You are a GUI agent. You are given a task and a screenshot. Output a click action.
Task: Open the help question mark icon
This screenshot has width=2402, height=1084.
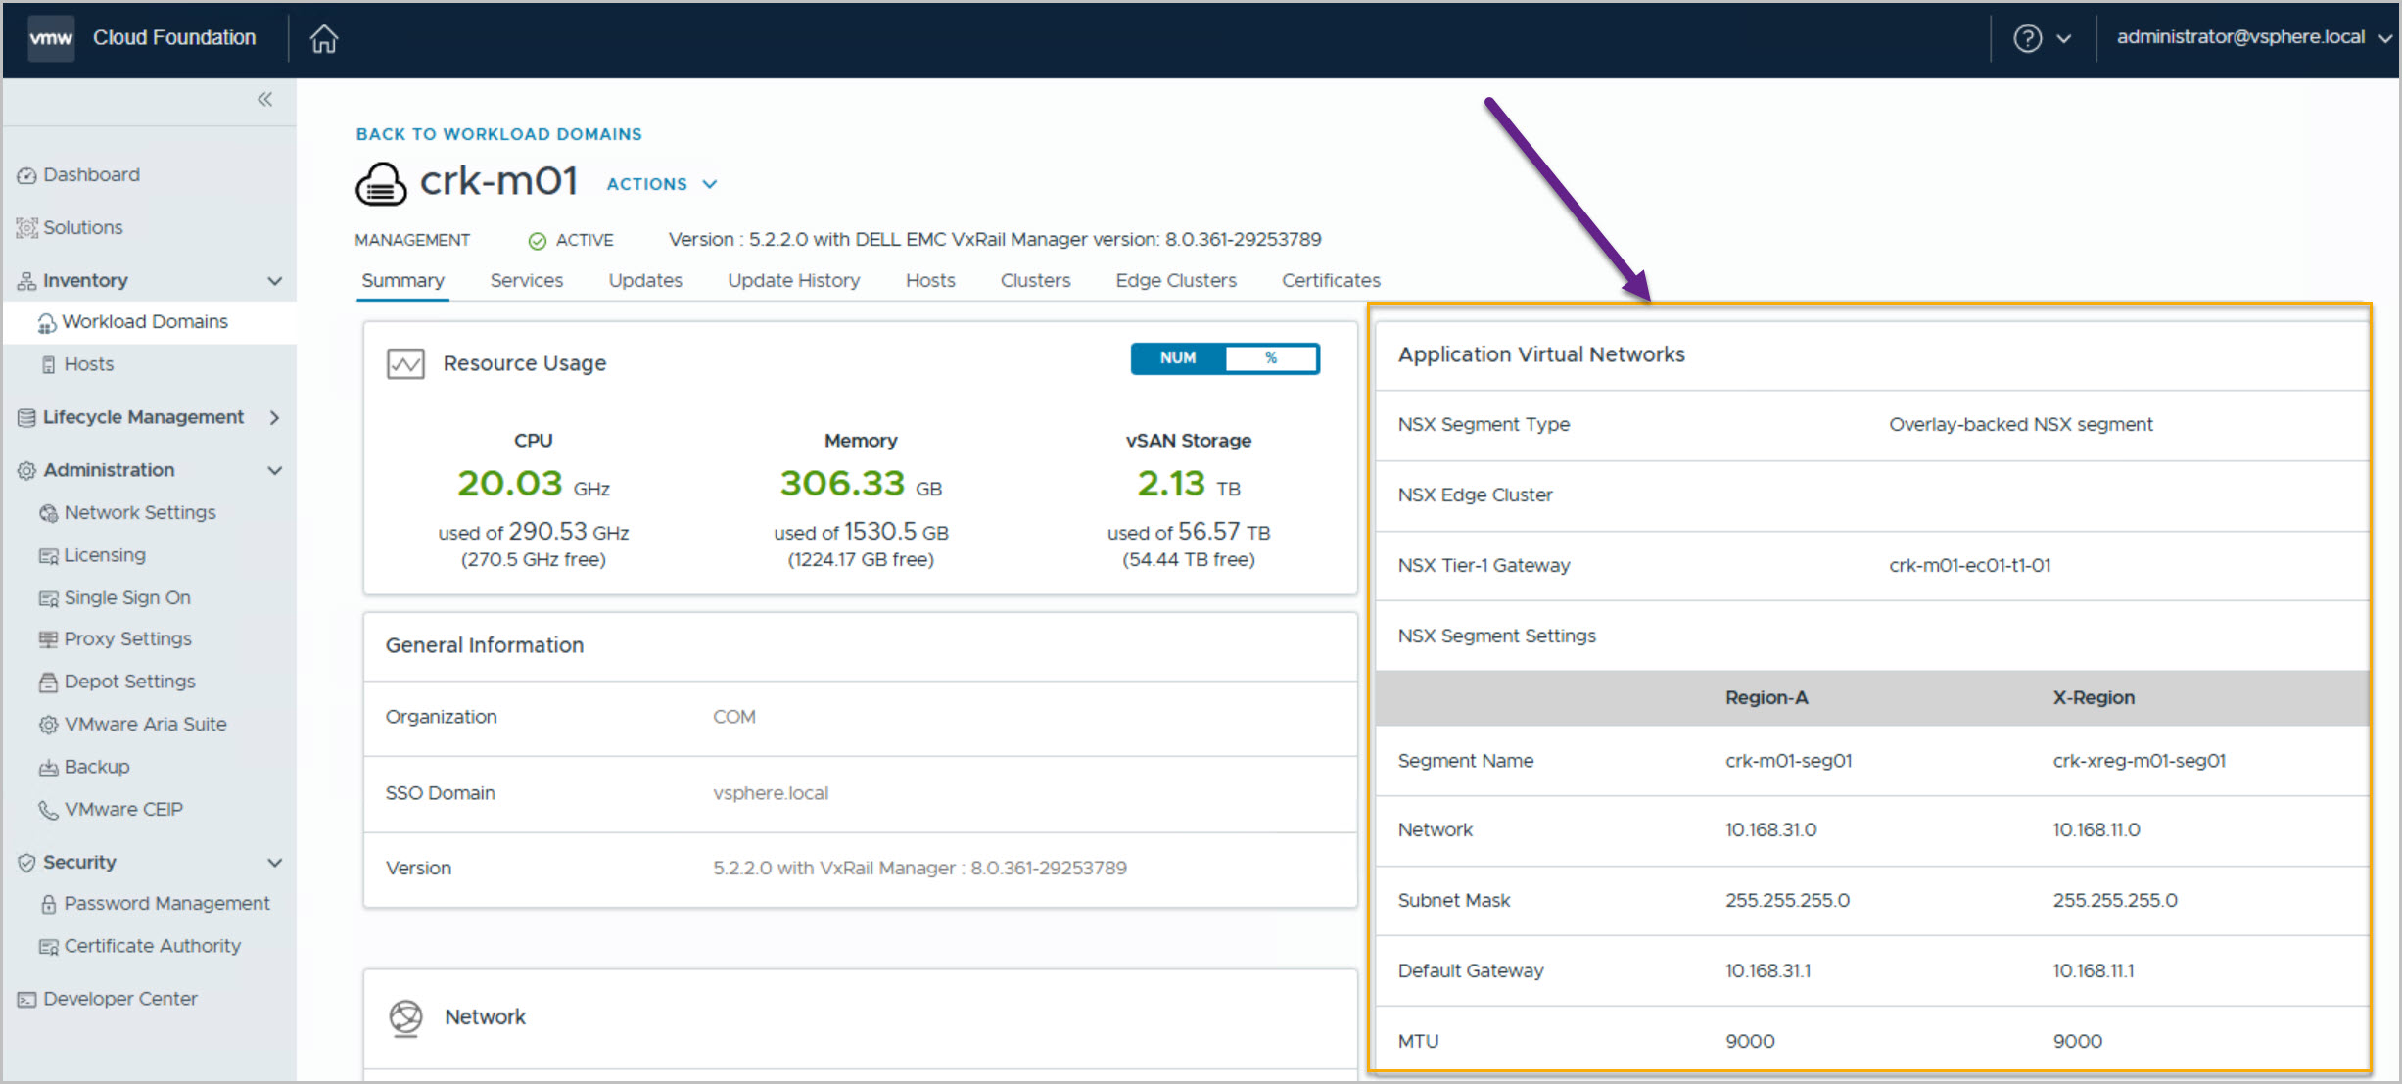(x=2027, y=39)
